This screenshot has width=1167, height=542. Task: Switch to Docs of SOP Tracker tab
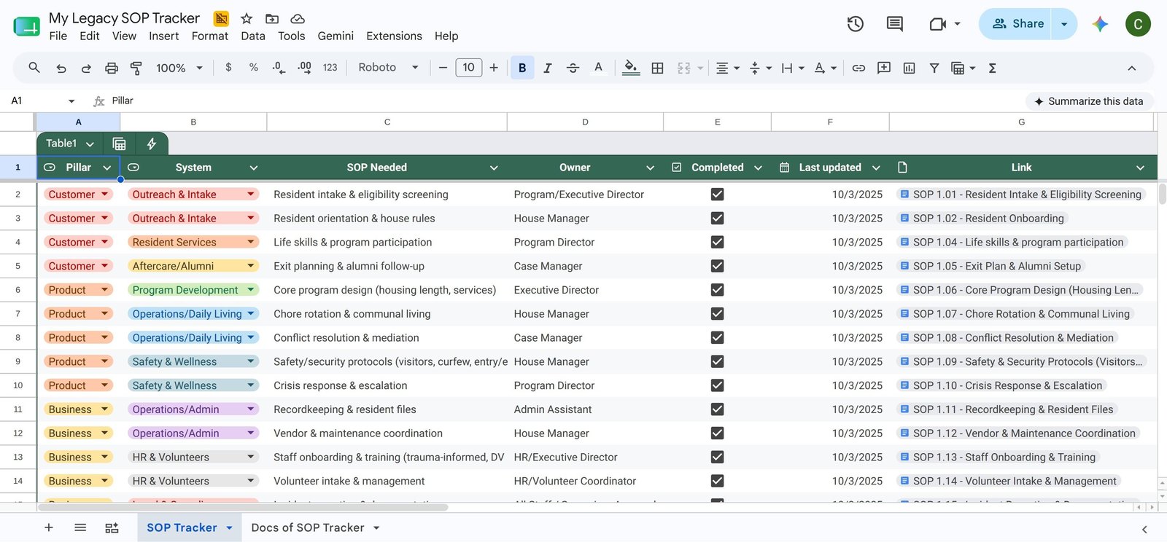point(308,527)
